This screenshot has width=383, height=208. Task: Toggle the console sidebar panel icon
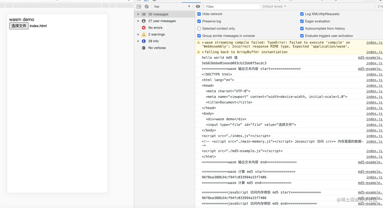139,7
